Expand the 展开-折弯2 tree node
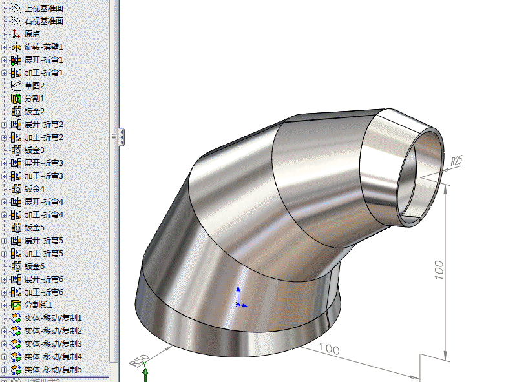 click(x=4, y=125)
